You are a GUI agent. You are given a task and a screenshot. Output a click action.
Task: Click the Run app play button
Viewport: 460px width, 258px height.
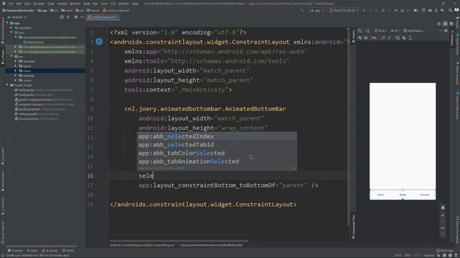coord(364,10)
